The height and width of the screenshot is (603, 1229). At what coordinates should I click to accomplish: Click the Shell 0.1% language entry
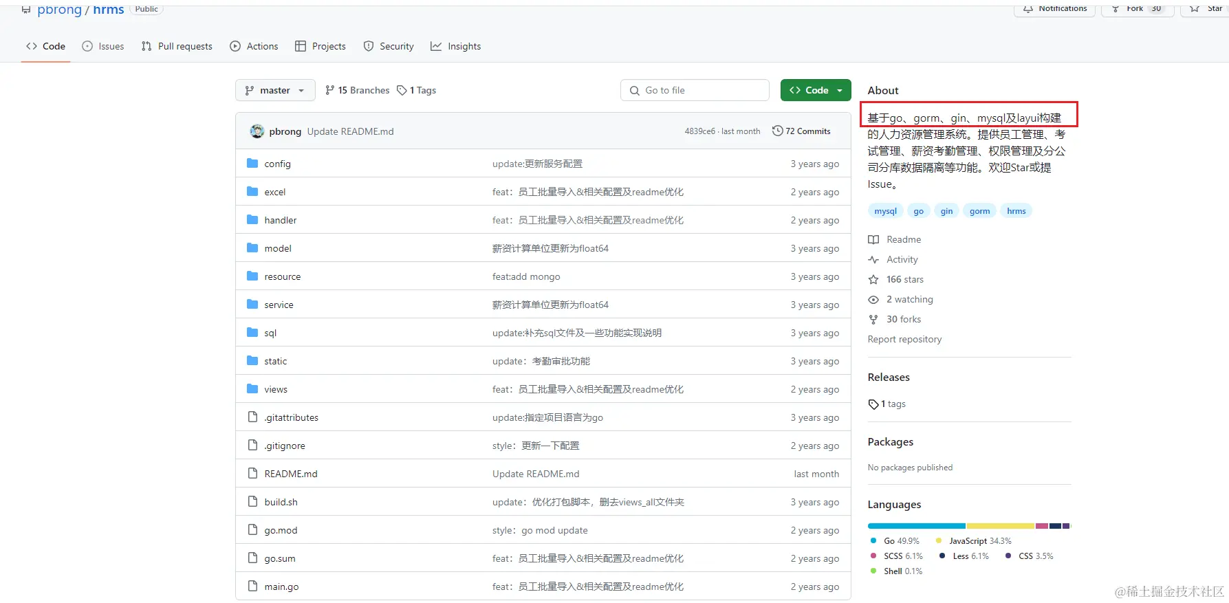click(896, 571)
